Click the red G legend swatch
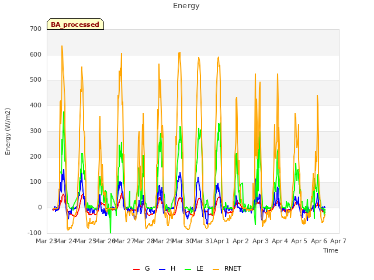Screen dimensions: 374x280 136,269
